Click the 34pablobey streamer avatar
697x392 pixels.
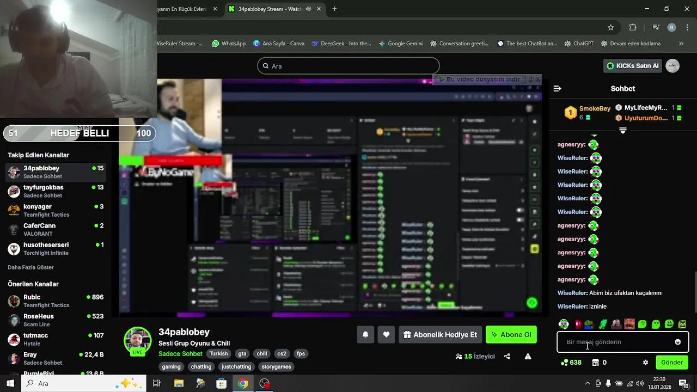click(x=137, y=341)
